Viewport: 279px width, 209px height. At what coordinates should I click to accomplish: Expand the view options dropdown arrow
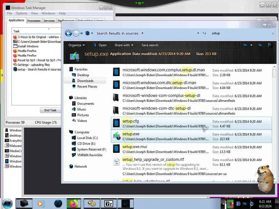(x=251, y=45)
